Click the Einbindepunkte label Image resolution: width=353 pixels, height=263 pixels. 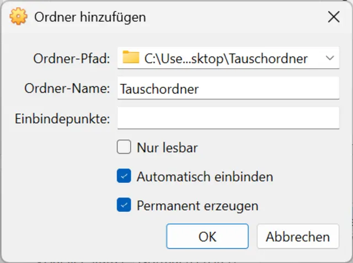tap(63, 118)
